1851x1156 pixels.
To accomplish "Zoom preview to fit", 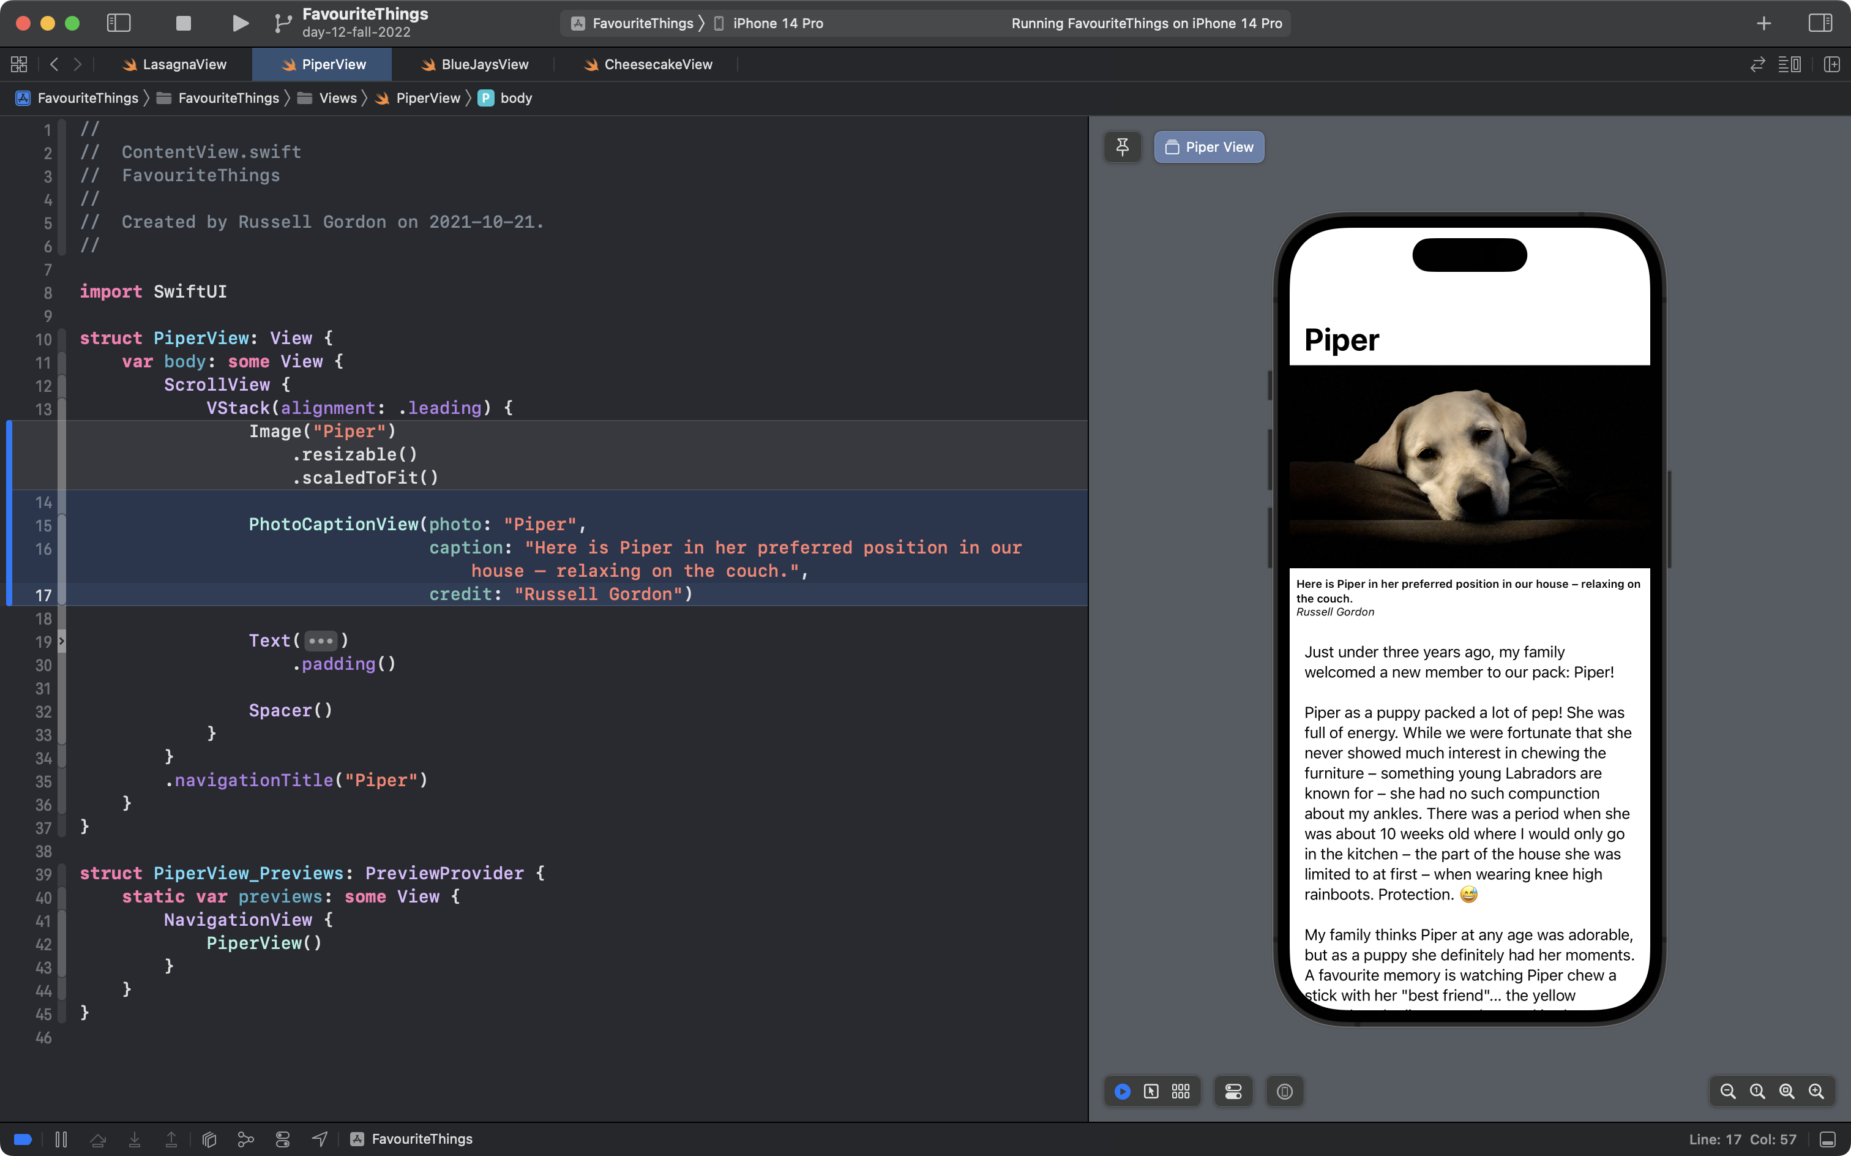I will click(x=1787, y=1091).
